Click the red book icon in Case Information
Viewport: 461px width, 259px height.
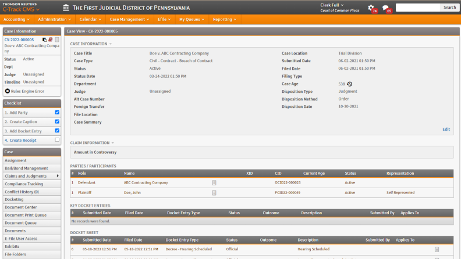pos(51,39)
